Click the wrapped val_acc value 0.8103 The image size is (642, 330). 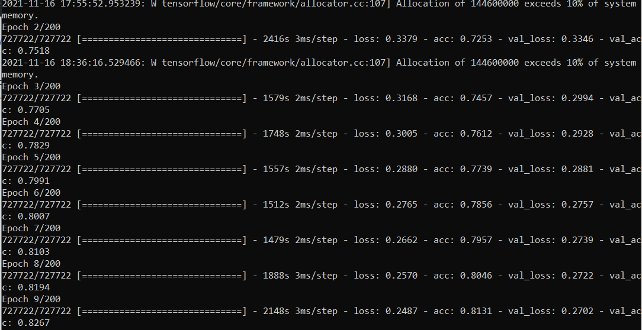(x=34, y=253)
